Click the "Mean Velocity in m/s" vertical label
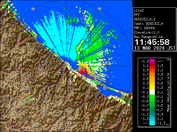The image size is (177, 132). tap(168, 92)
